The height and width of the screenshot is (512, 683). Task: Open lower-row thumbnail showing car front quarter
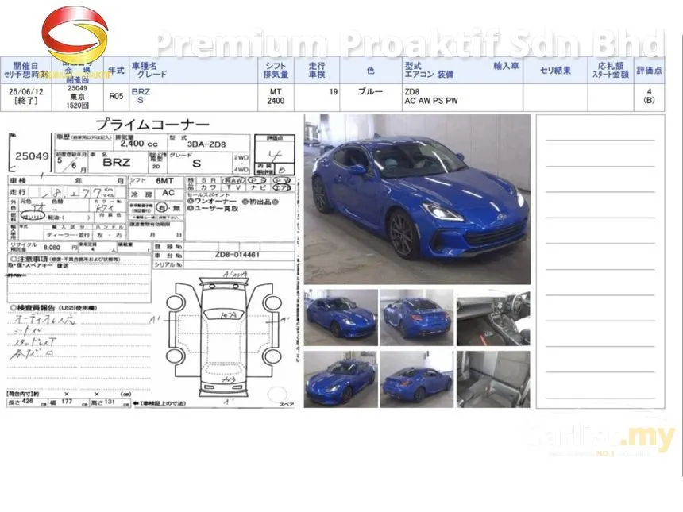point(341,379)
